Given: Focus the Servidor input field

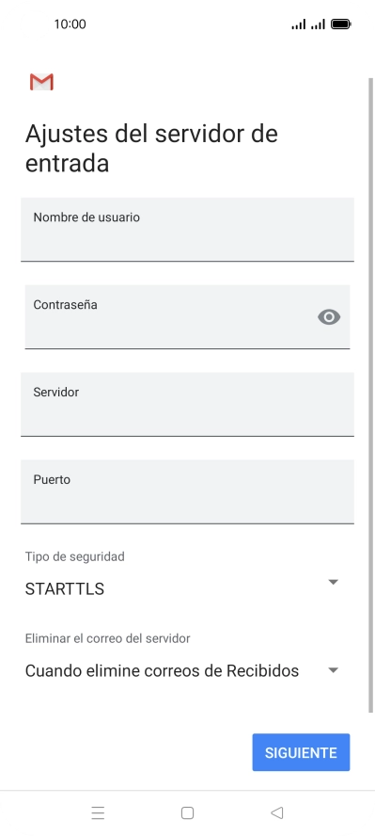Looking at the screenshot, I should tap(187, 405).
